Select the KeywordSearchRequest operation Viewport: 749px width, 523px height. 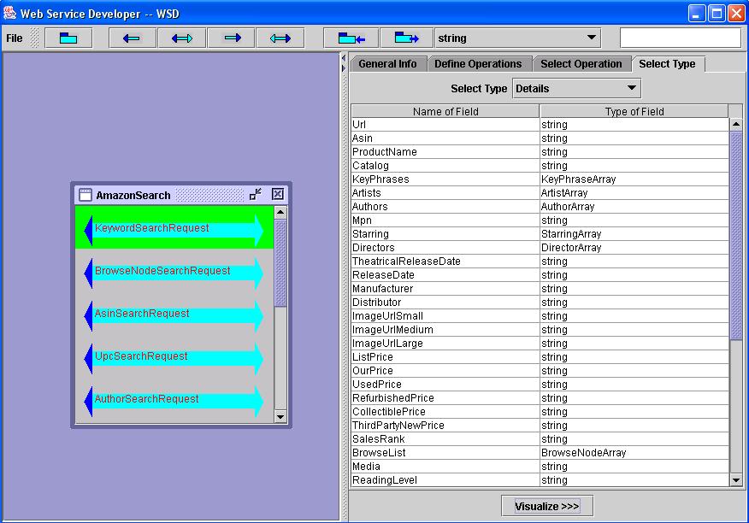[x=174, y=228]
